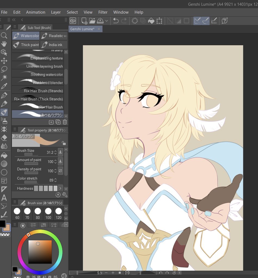Select the Figure ellipse tool
Viewport: 258px width, 278px height.
pyautogui.click(x=4, y=172)
